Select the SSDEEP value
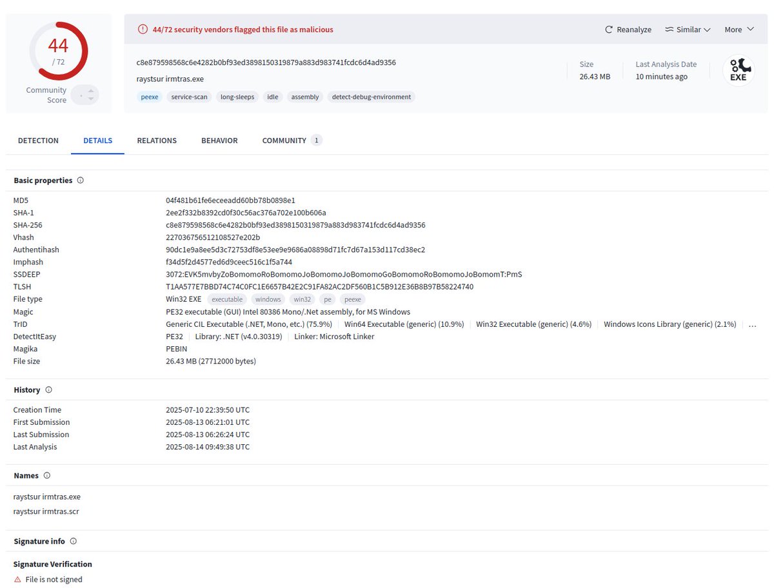 [x=344, y=274]
